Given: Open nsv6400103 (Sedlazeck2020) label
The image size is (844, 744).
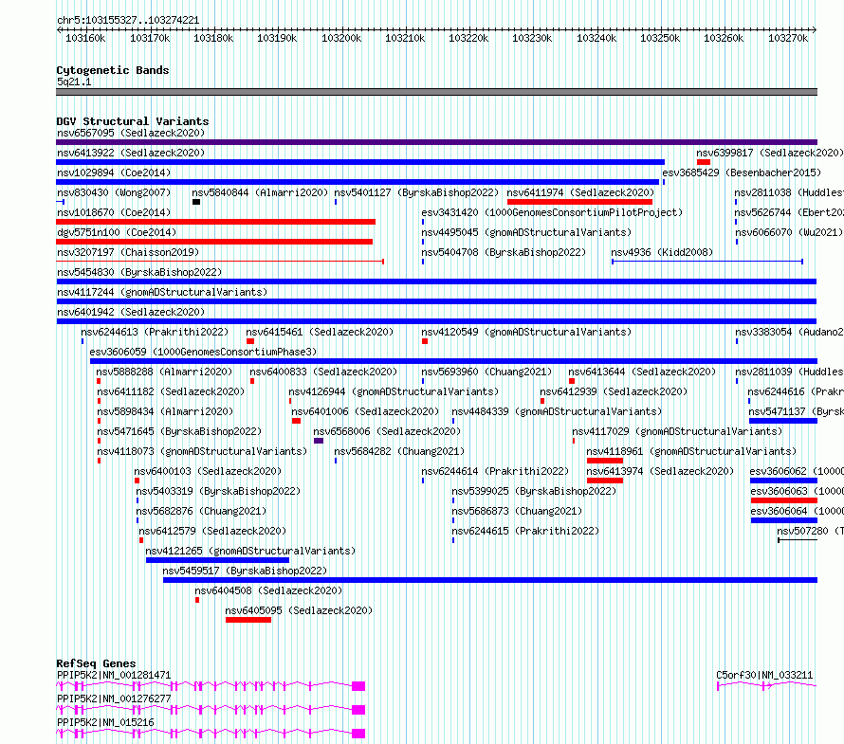Looking at the screenshot, I should [208, 471].
